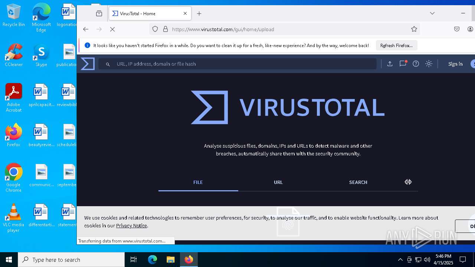Select the Google Chrome desktop icon
The image size is (475, 267).
[x=14, y=178]
